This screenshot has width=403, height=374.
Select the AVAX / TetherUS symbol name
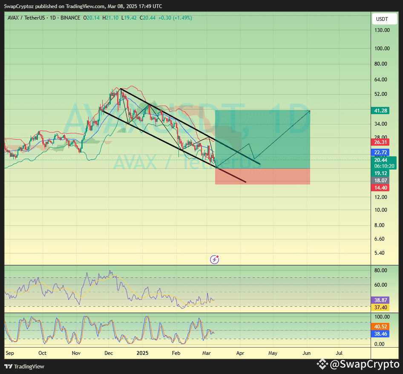(26, 18)
